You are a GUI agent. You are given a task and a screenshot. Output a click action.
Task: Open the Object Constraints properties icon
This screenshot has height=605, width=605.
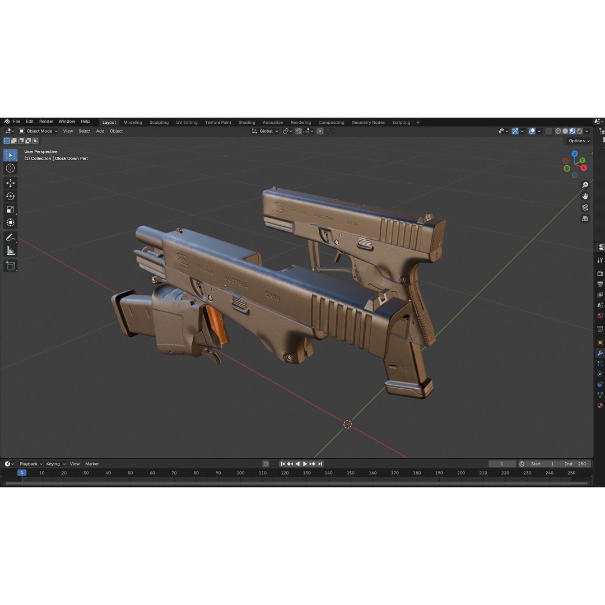pos(600,385)
